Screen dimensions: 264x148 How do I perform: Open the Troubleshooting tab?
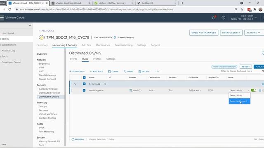[124, 45]
